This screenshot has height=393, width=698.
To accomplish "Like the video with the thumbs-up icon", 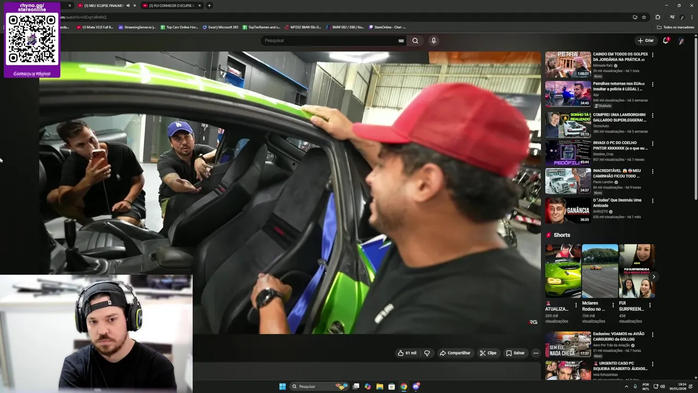I will coord(407,353).
